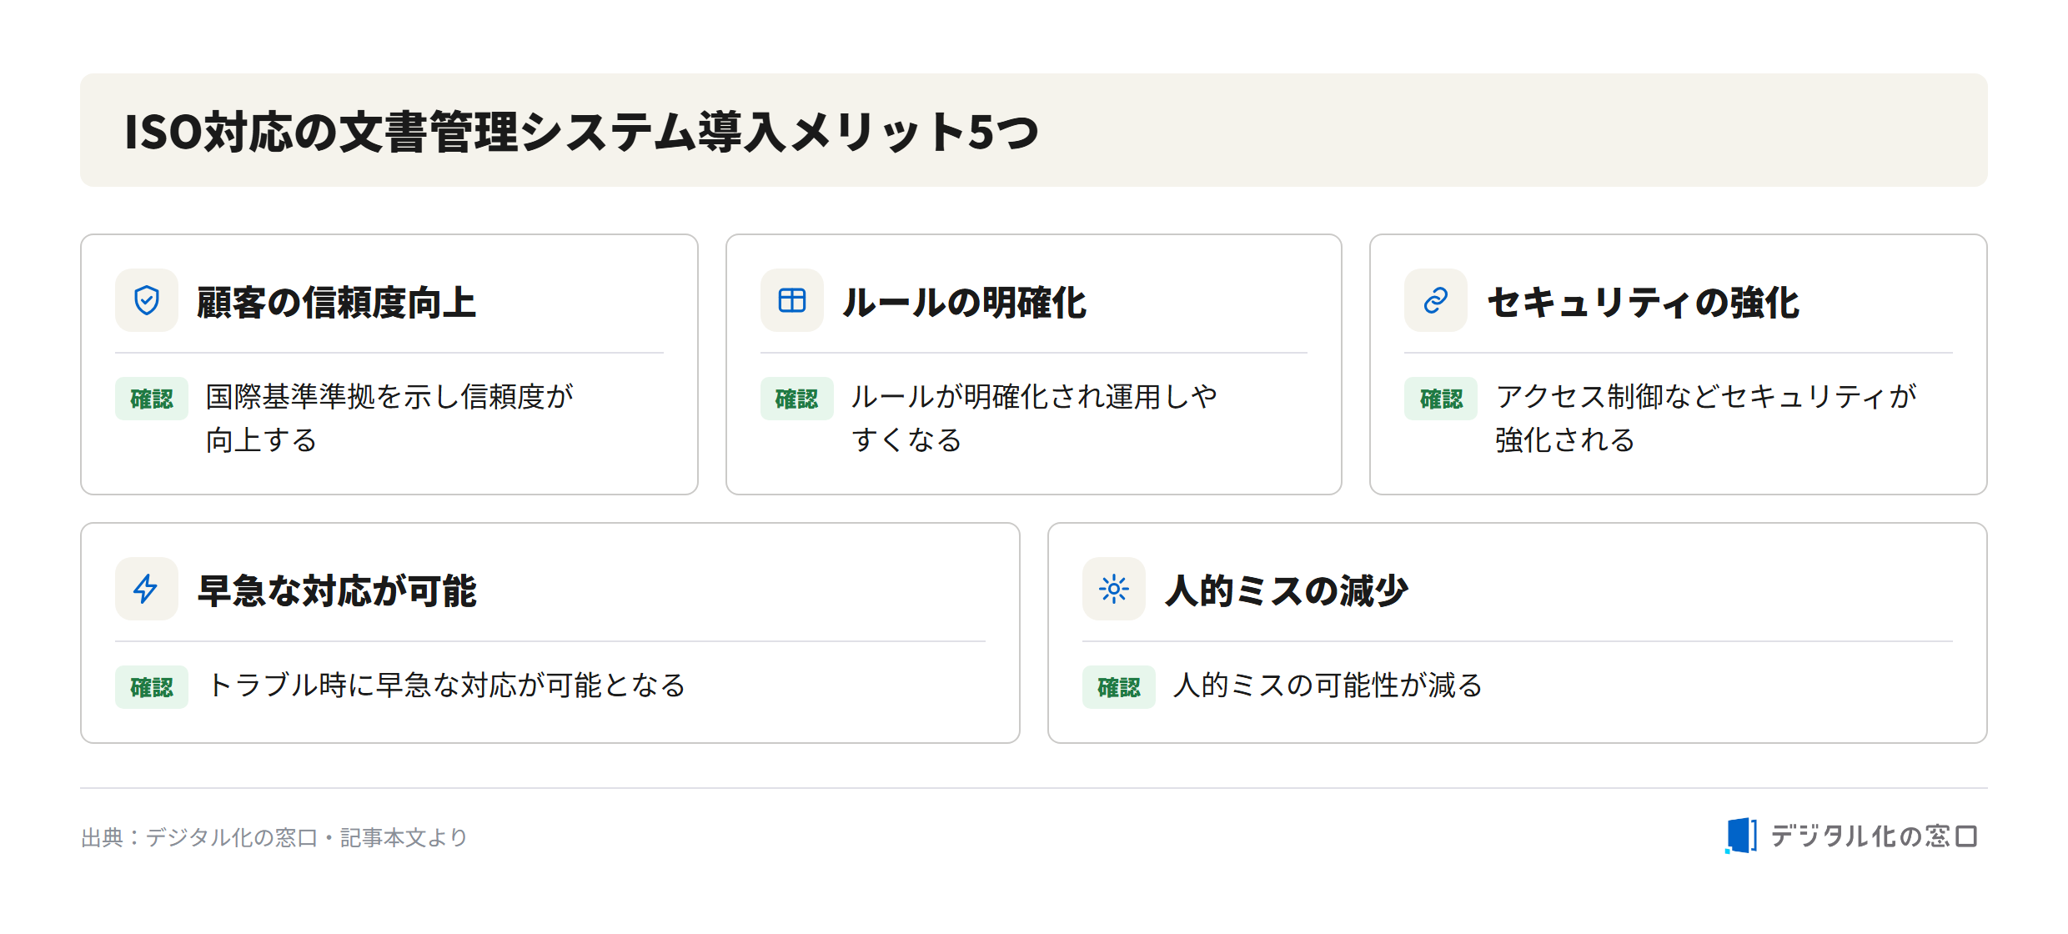The height and width of the screenshot is (934, 2068).
Task: Click the 確認 badge in the ルールの明確化 card
Action: tap(796, 399)
